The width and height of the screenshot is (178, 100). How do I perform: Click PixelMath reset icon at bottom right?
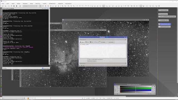click(126, 66)
